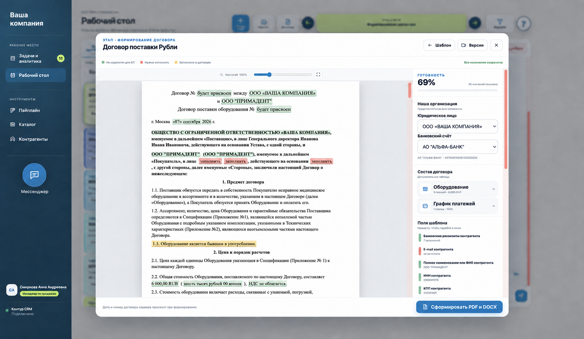Click Контур CRM connection status
The image size is (584, 339).
click(20, 311)
